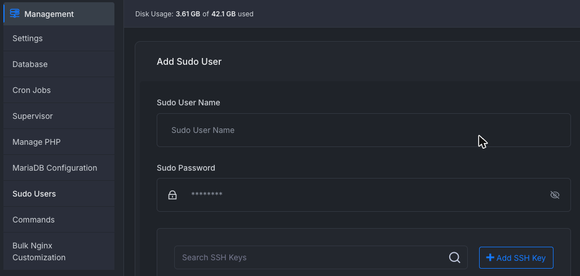Image resolution: width=580 pixels, height=276 pixels.
Task: Click the Add SSH Key button
Action: (x=516, y=257)
